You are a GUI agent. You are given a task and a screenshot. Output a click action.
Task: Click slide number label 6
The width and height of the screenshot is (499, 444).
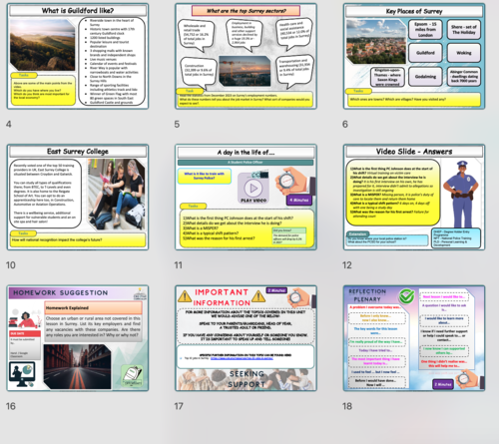[x=345, y=125]
